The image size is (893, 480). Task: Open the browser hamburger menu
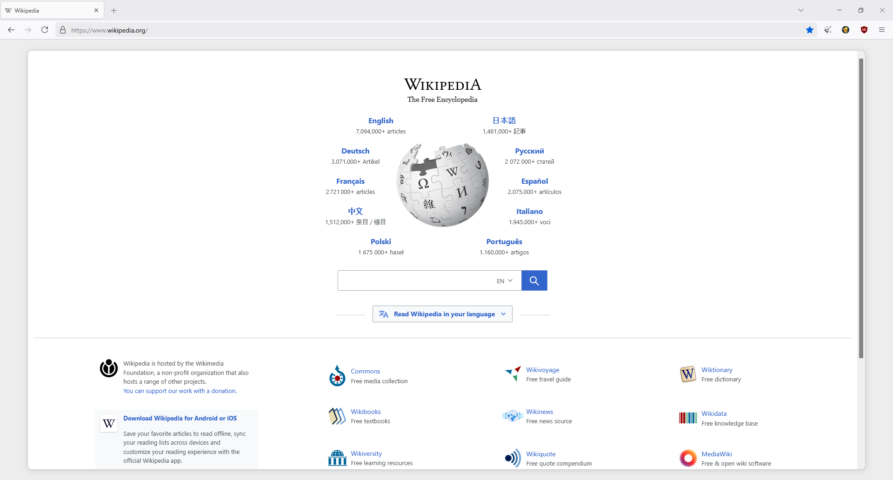click(x=882, y=30)
